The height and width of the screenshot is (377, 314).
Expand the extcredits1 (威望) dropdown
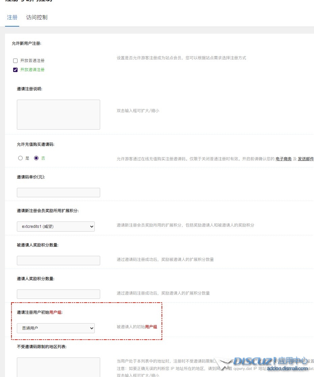pyautogui.click(x=56, y=227)
